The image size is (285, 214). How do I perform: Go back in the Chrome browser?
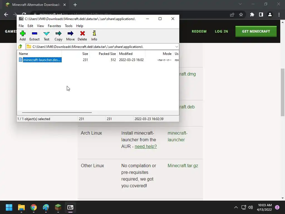pos(6,14)
